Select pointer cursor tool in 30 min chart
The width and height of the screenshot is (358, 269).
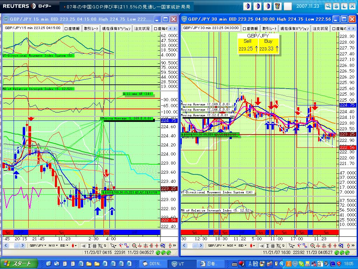(x=291, y=246)
